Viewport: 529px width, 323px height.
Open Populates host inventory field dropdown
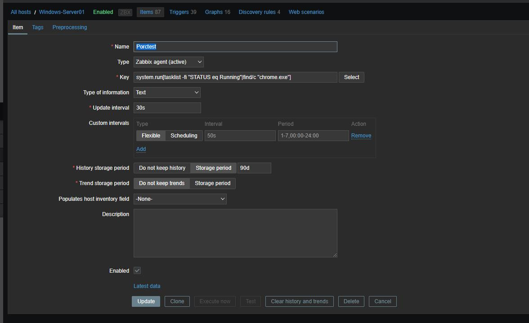(180, 199)
